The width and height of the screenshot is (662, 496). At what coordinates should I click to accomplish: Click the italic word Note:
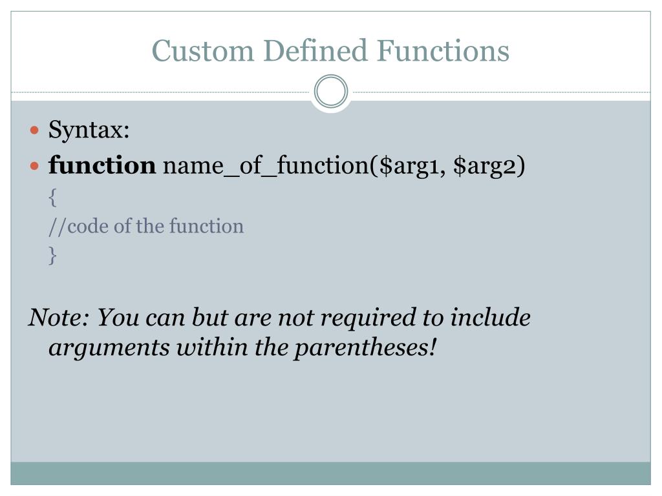(x=59, y=317)
